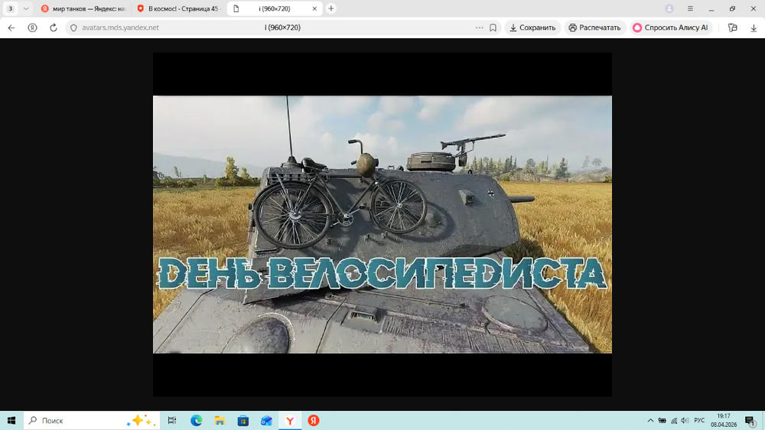
Task: Open Microsoft Store from the taskbar
Action: (243, 420)
